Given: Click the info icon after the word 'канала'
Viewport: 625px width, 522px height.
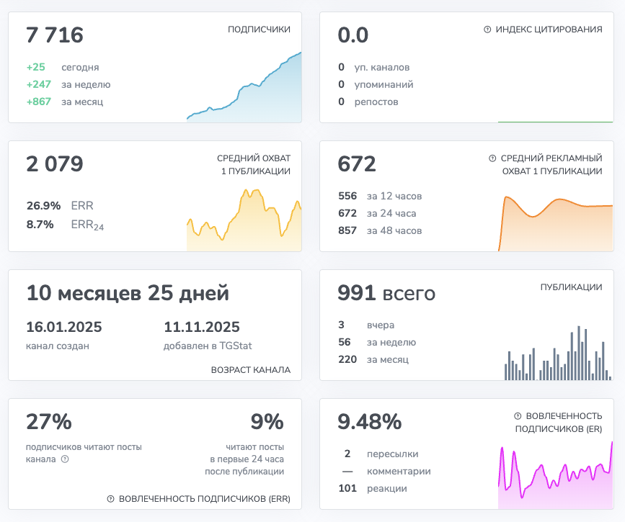Looking at the screenshot, I should pyautogui.click(x=65, y=459).
